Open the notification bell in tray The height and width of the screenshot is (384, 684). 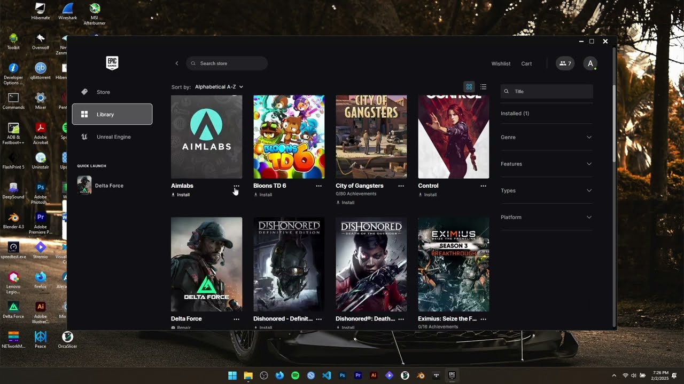(674, 375)
